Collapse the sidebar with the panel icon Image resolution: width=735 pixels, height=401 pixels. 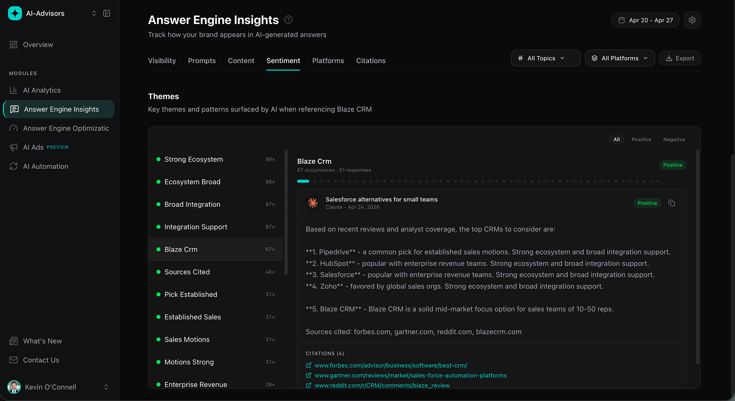point(107,14)
